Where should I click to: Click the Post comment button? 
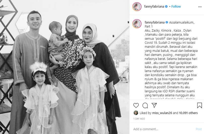pos(199,129)
